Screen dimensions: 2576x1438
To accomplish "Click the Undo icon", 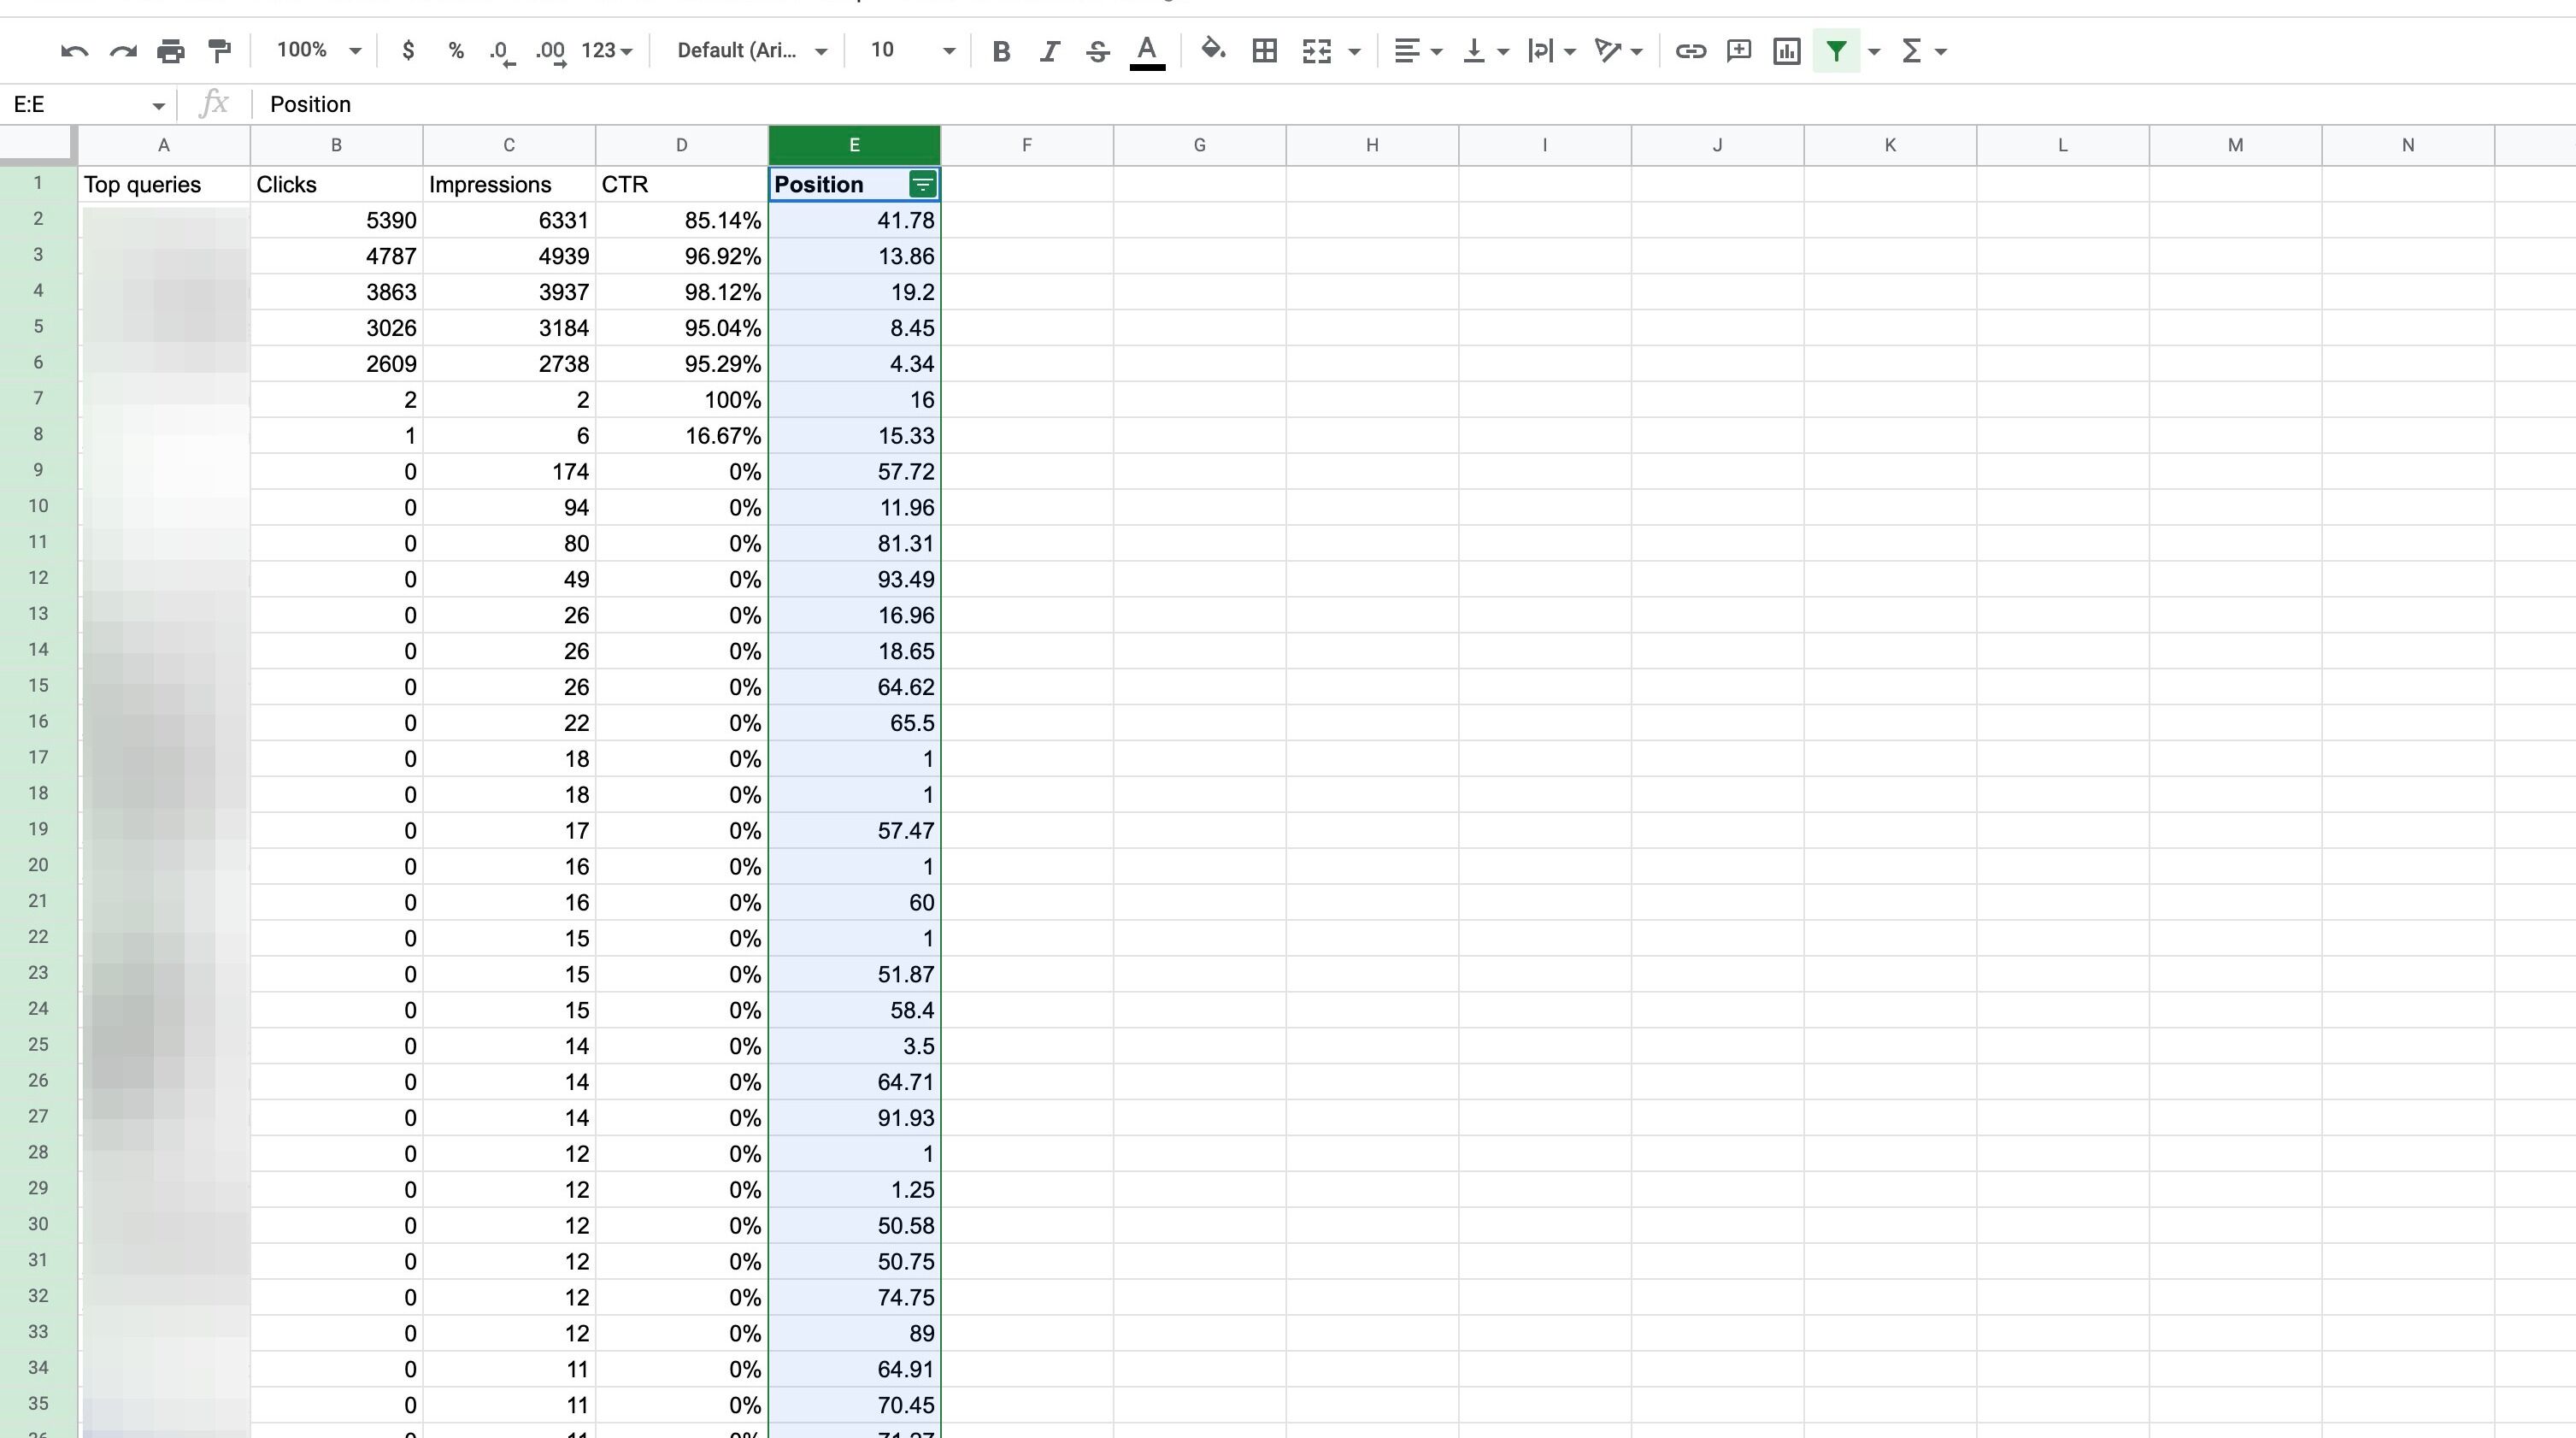I will point(74,51).
